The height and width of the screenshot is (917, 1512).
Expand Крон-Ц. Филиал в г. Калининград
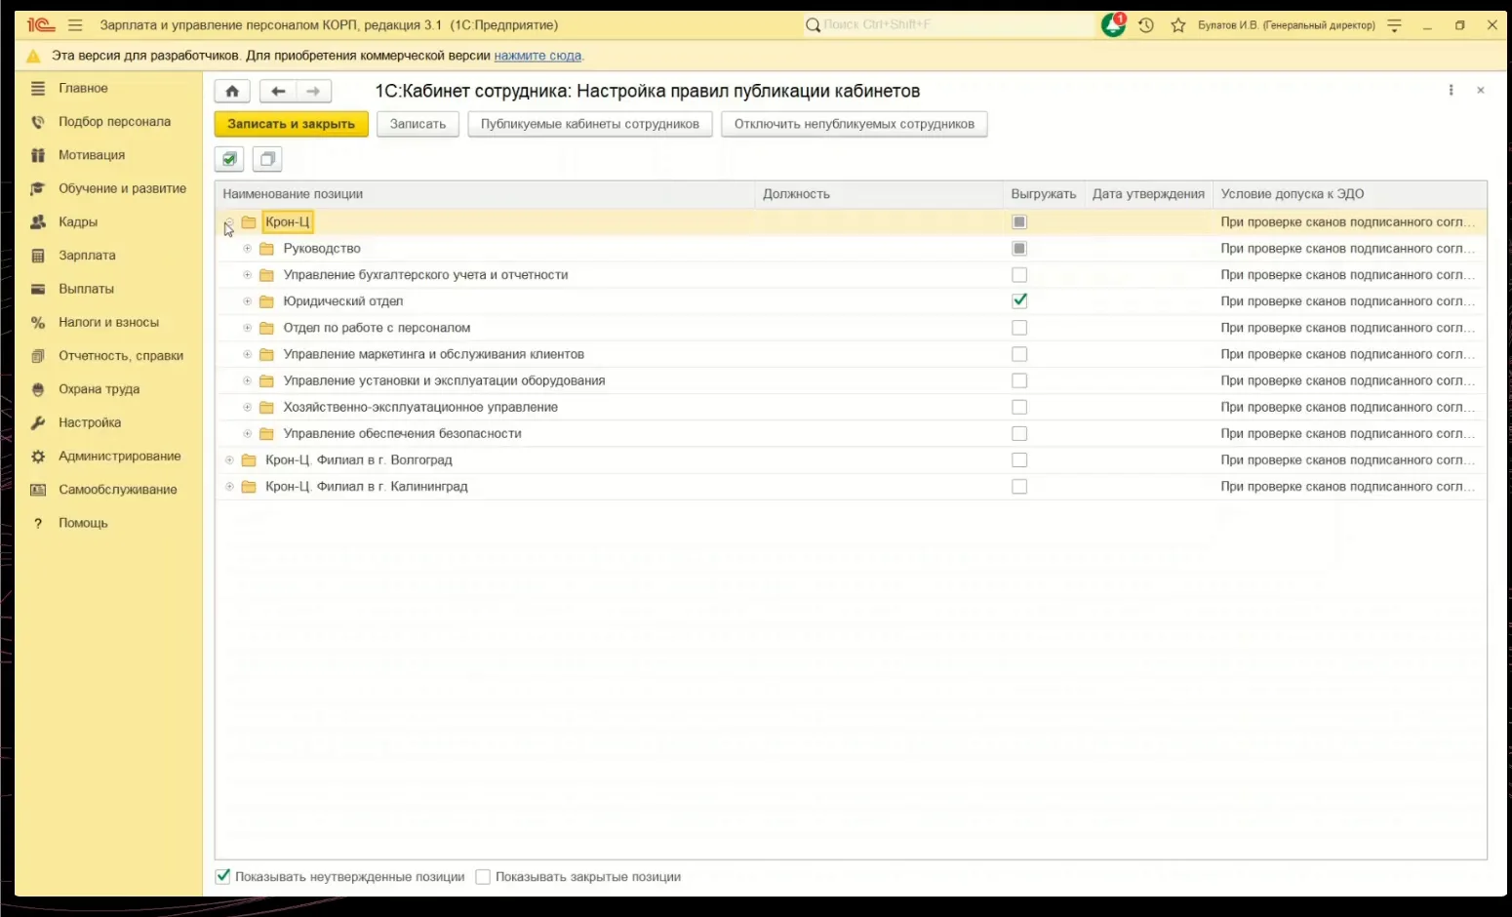[229, 487]
